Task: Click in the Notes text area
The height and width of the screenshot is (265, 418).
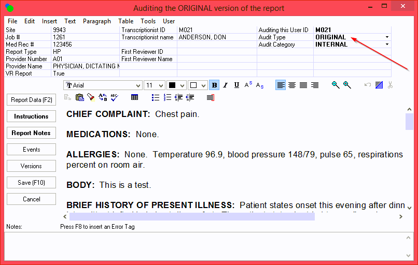Action: tap(207, 247)
